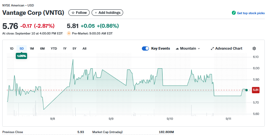
Task: Show the All time range
Action: pyautogui.click(x=84, y=49)
